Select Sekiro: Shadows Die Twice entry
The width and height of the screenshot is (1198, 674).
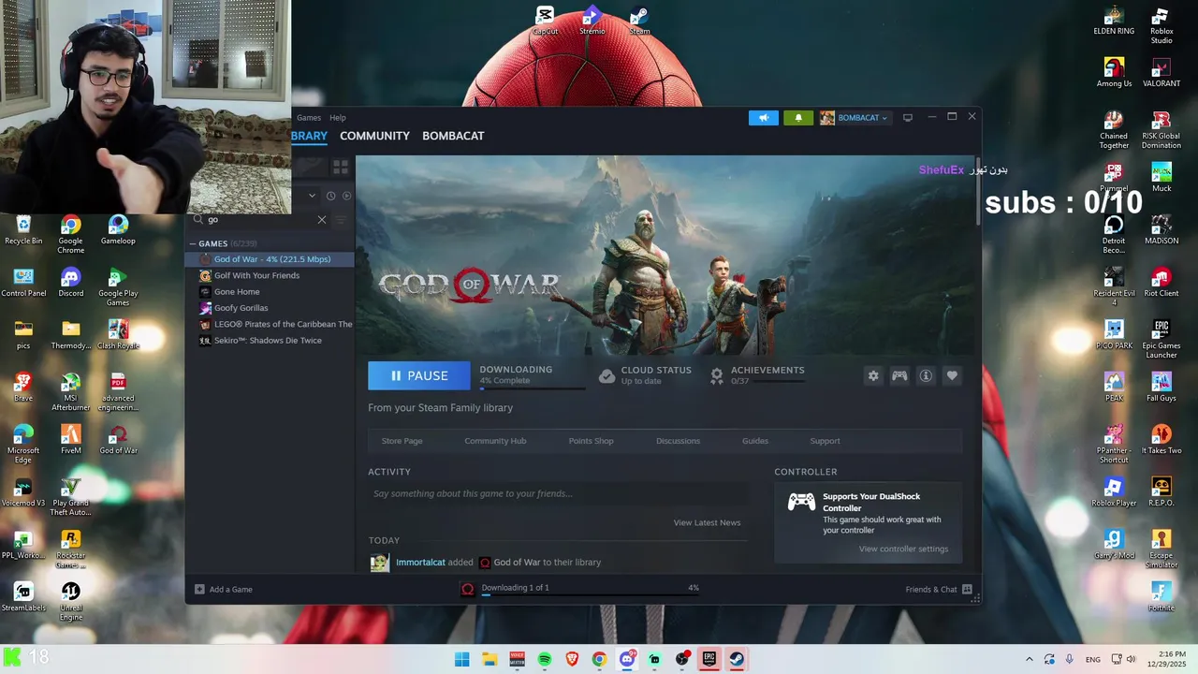click(x=270, y=341)
